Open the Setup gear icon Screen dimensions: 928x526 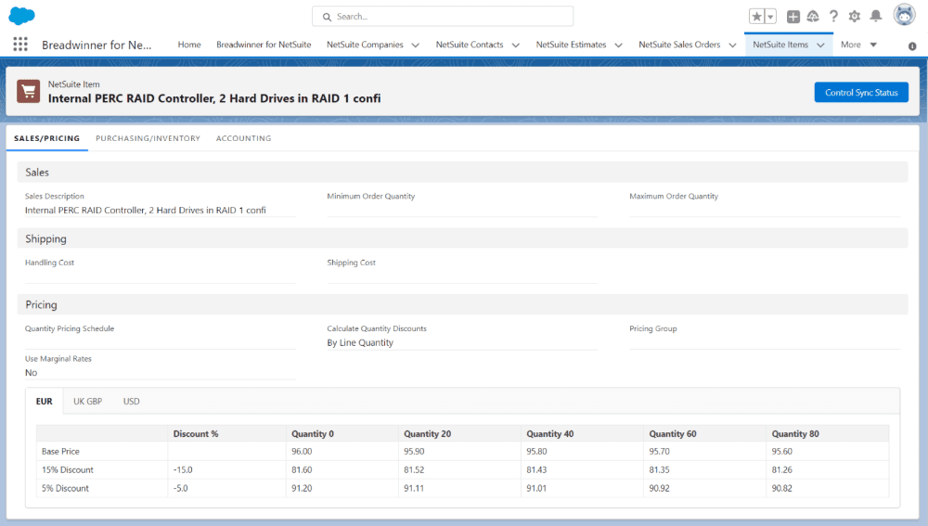point(854,17)
